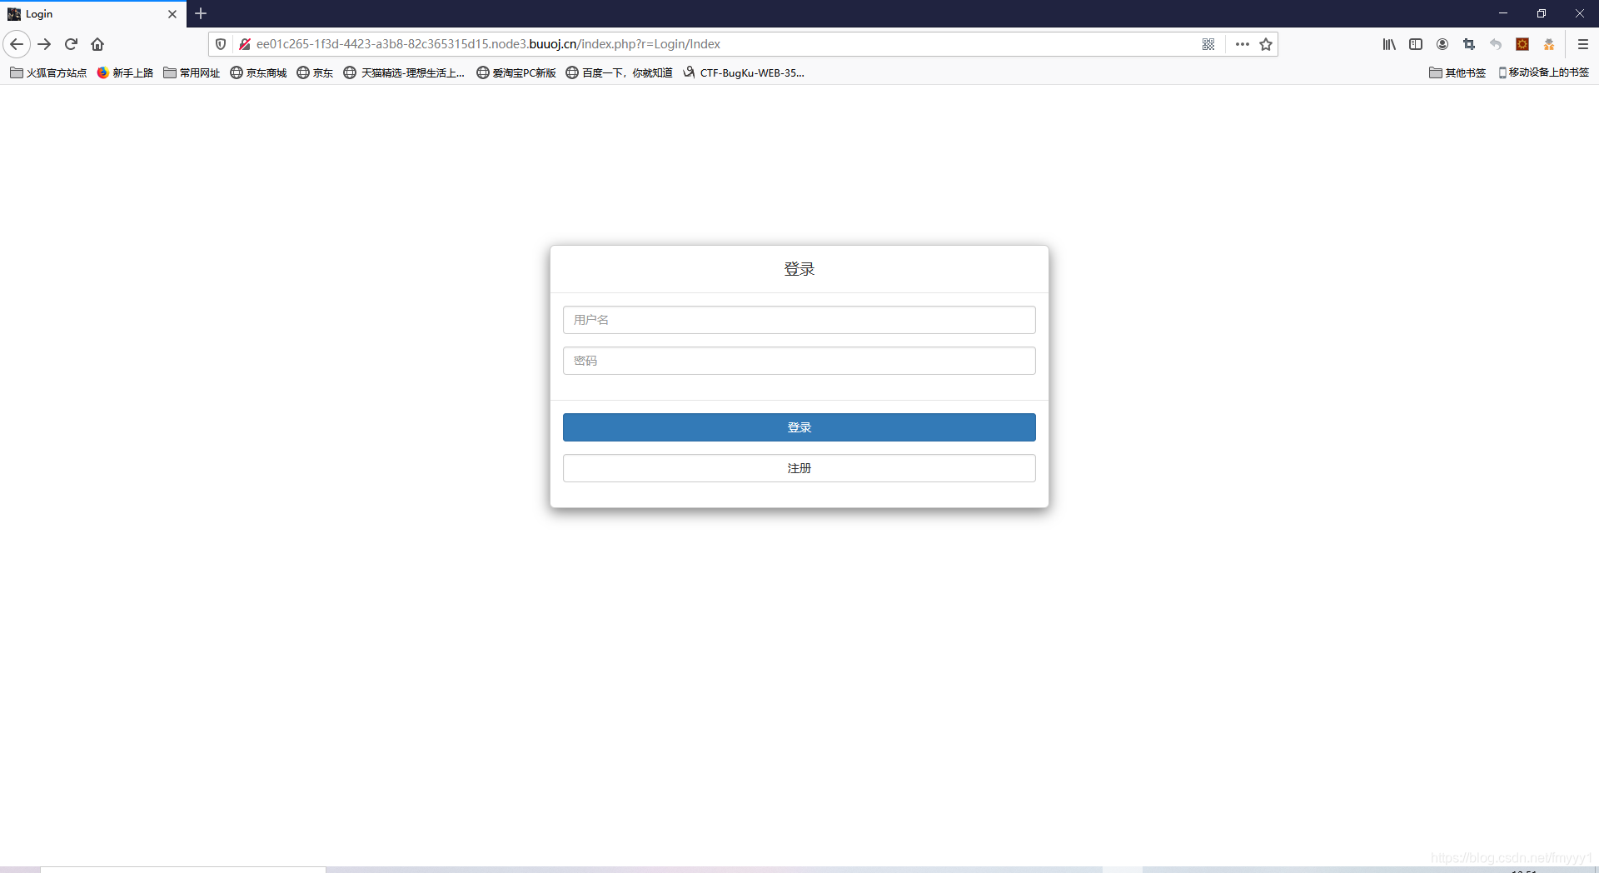This screenshot has width=1599, height=873.
Task: Open 京东 bookmark
Action: click(x=315, y=72)
